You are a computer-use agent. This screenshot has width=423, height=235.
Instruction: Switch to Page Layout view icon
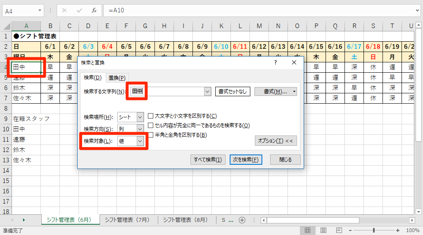pyautogui.click(x=323, y=230)
